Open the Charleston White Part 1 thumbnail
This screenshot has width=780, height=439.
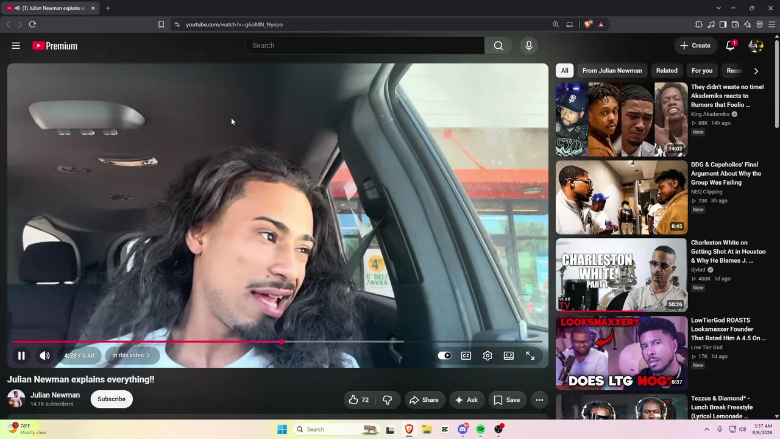coord(621,275)
